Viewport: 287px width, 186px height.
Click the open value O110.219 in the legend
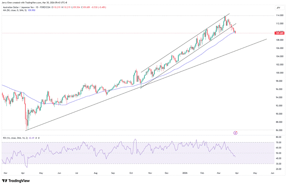tap(56, 7)
